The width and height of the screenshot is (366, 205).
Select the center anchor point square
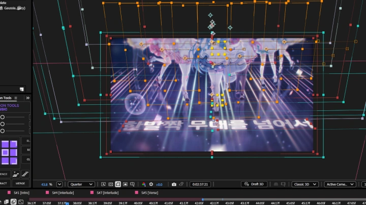tap(5, 152)
